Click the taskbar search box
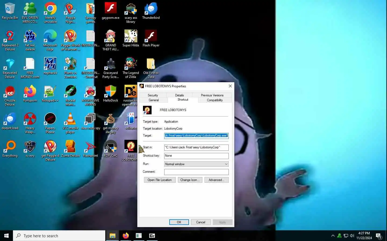The height and width of the screenshot is (241, 387). [59, 236]
